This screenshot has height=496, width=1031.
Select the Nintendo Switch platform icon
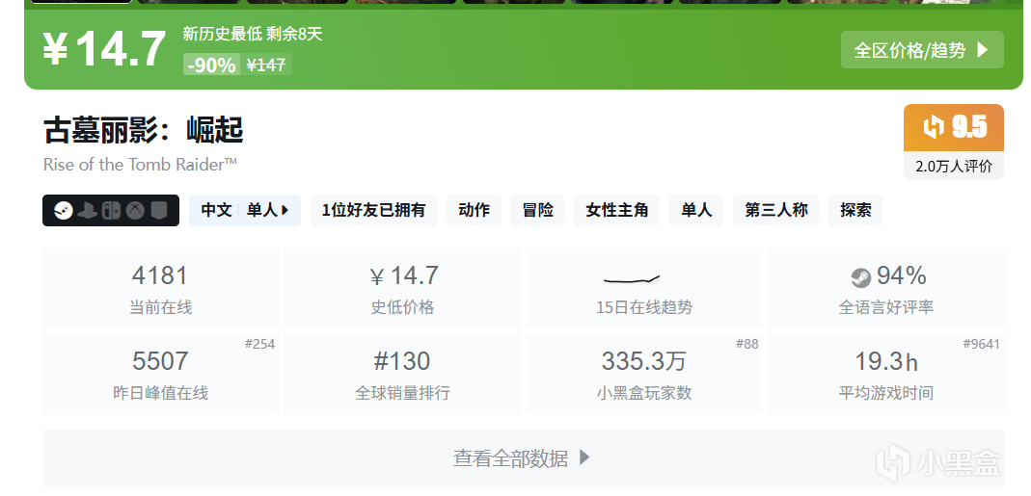click(x=111, y=211)
